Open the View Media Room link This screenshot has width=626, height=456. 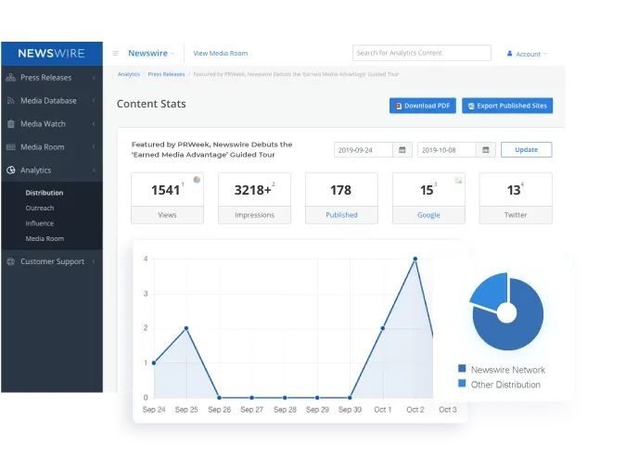click(x=221, y=54)
